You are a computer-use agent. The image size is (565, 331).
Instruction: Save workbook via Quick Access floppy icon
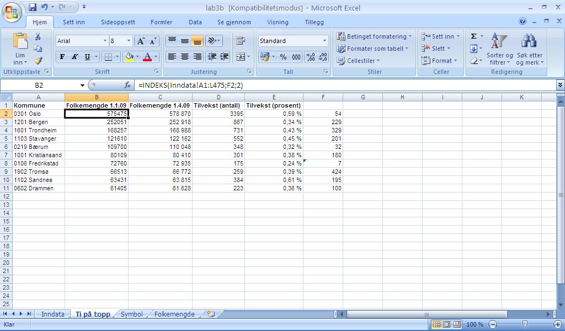[x=33, y=7]
